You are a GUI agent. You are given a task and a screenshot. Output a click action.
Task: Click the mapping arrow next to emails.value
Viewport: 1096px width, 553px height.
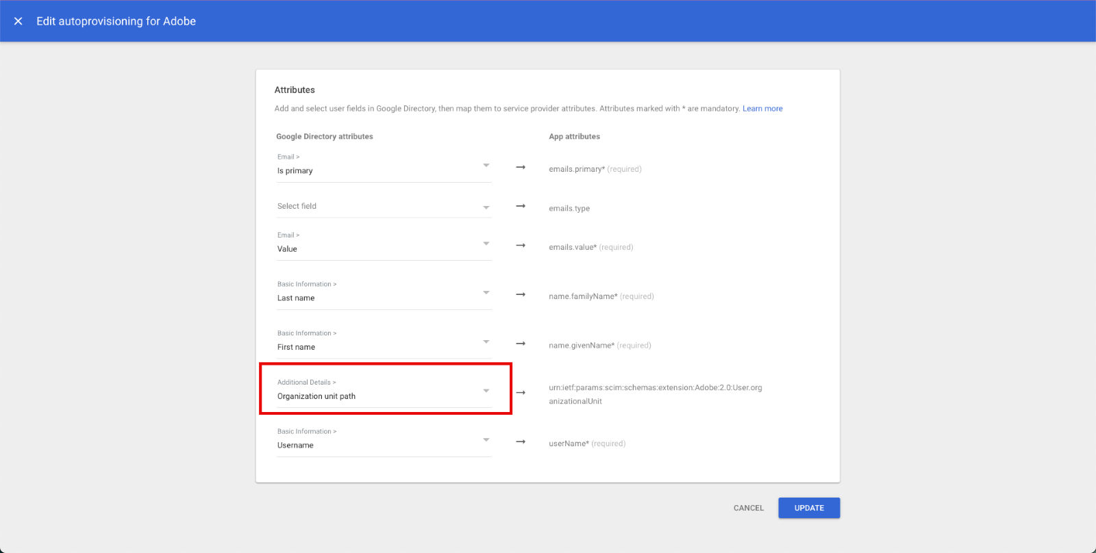tap(521, 245)
